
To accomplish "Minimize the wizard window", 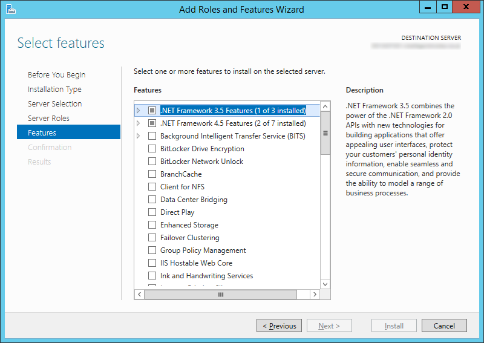I will [x=428, y=7].
